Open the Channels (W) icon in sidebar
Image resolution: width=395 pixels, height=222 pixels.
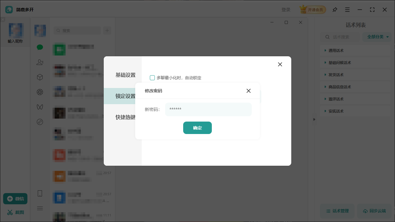coord(40,107)
